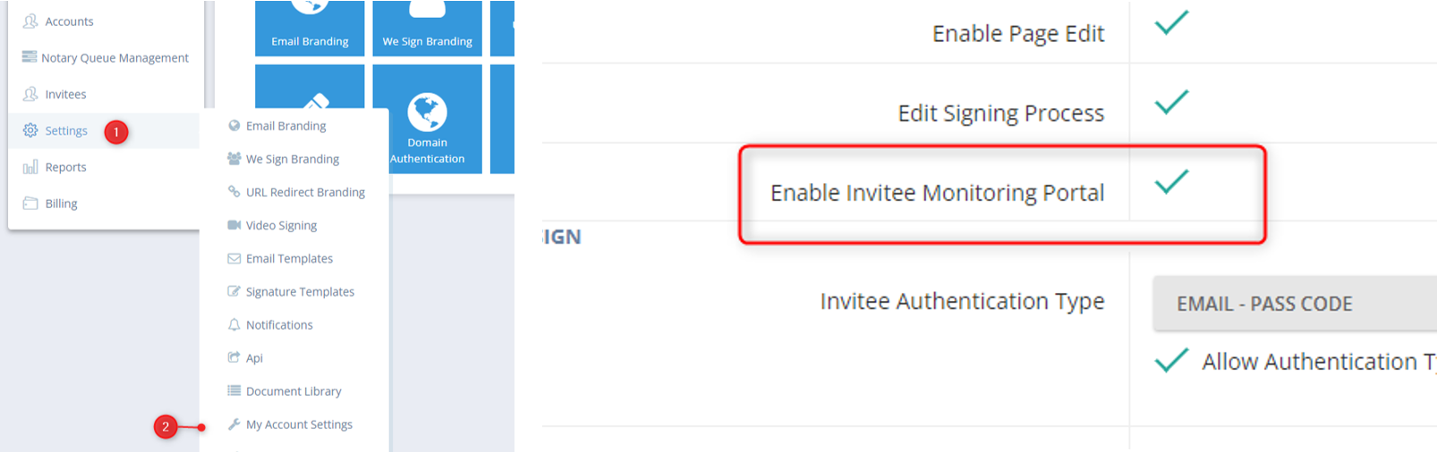The height and width of the screenshot is (452, 1437).
Task: Expand the Settings submenu in sidebar
Action: (x=66, y=130)
